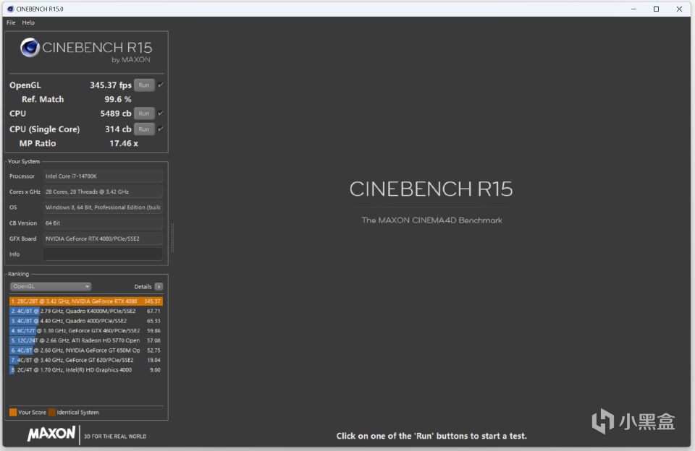Screen dimensions: 695x451
Task: Click the Cinebench sphere logo icon
Action: pyautogui.click(x=30, y=48)
